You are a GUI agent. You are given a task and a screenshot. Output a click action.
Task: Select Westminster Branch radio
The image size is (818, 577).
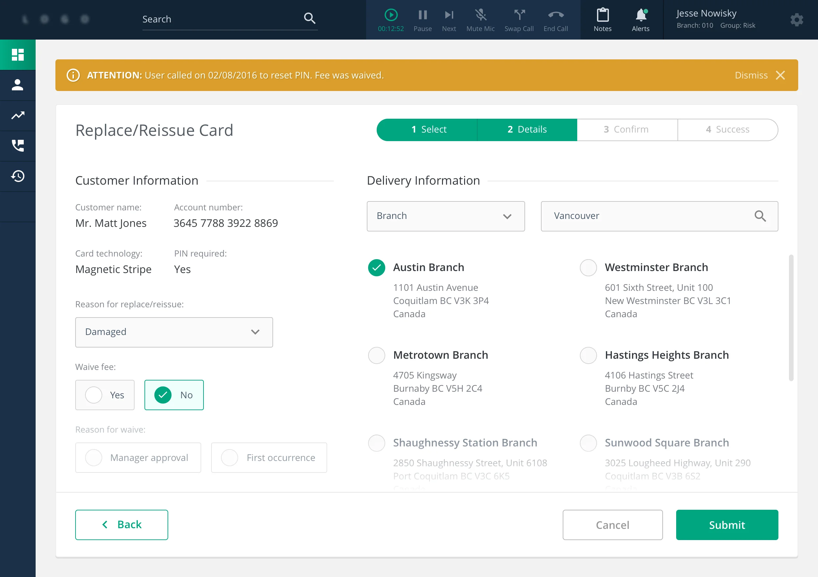click(588, 267)
